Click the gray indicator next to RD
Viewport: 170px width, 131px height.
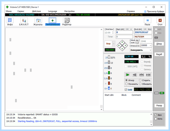tap(156, 93)
